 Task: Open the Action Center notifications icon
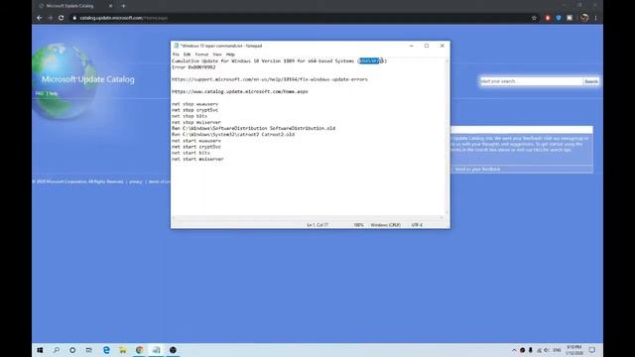click(x=592, y=350)
